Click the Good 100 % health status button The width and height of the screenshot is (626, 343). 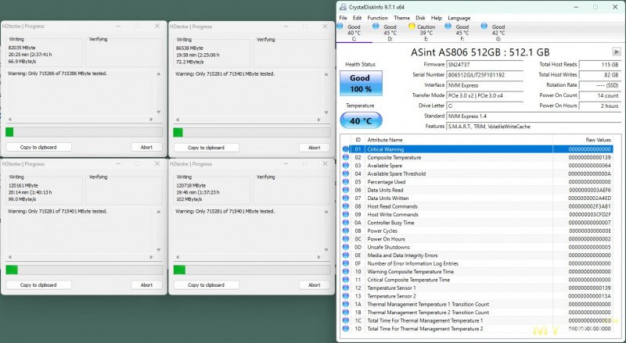(x=361, y=84)
